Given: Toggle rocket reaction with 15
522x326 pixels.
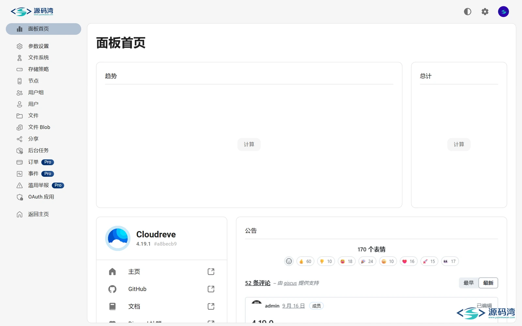Looking at the screenshot, I should click(429, 261).
